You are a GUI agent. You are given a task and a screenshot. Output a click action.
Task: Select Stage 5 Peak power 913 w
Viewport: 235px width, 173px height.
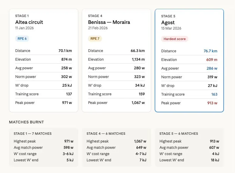point(189,103)
